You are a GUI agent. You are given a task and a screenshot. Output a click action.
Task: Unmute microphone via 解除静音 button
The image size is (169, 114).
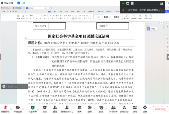click(x=5, y=109)
